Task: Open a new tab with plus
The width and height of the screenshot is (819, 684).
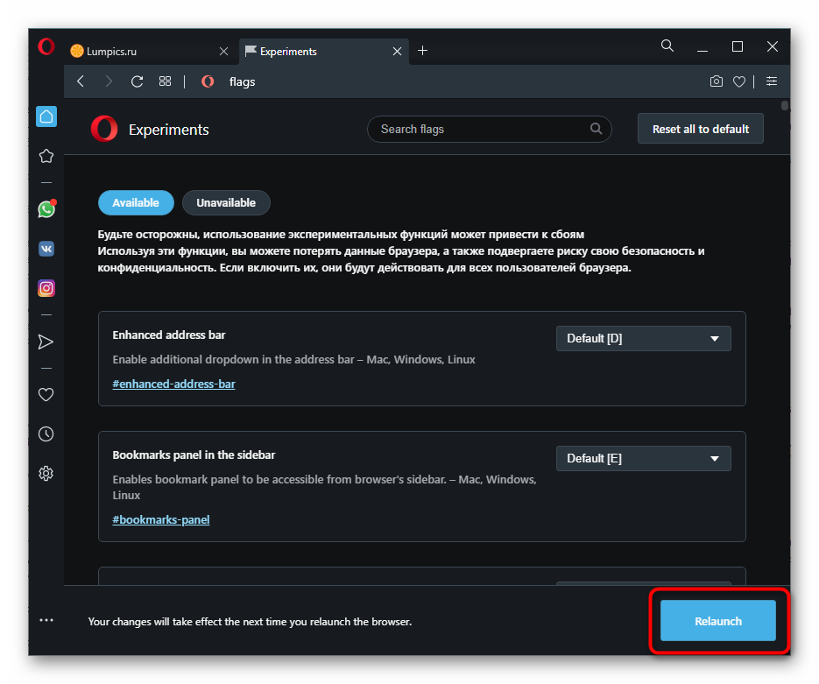Action: point(423,51)
